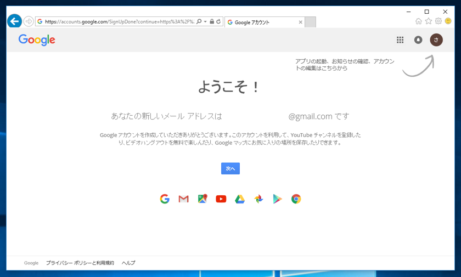
Task: Click the smiley feedback icon
Action: pyautogui.click(x=448, y=21)
